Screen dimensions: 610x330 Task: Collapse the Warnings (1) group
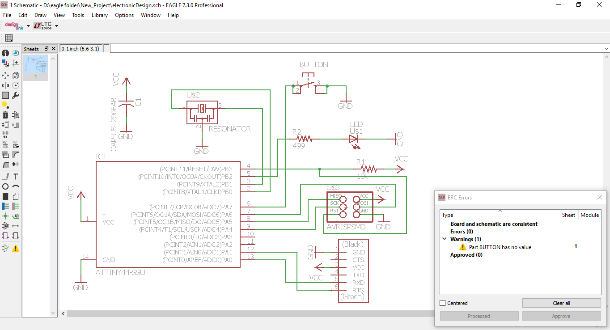coord(445,239)
